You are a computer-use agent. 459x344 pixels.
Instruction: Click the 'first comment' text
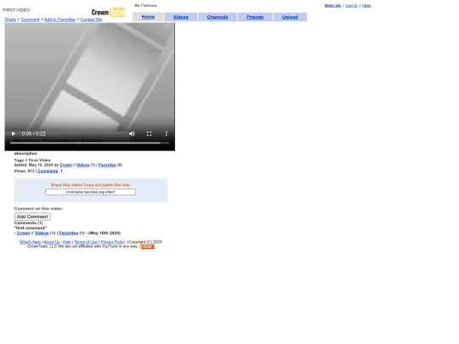click(x=31, y=228)
